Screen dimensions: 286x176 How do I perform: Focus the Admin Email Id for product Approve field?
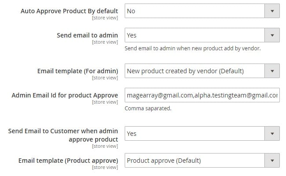pyautogui.click(x=202, y=95)
